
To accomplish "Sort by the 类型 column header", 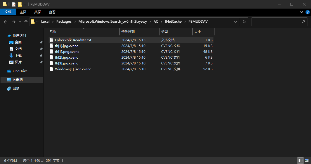I will [x=176, y=32].
